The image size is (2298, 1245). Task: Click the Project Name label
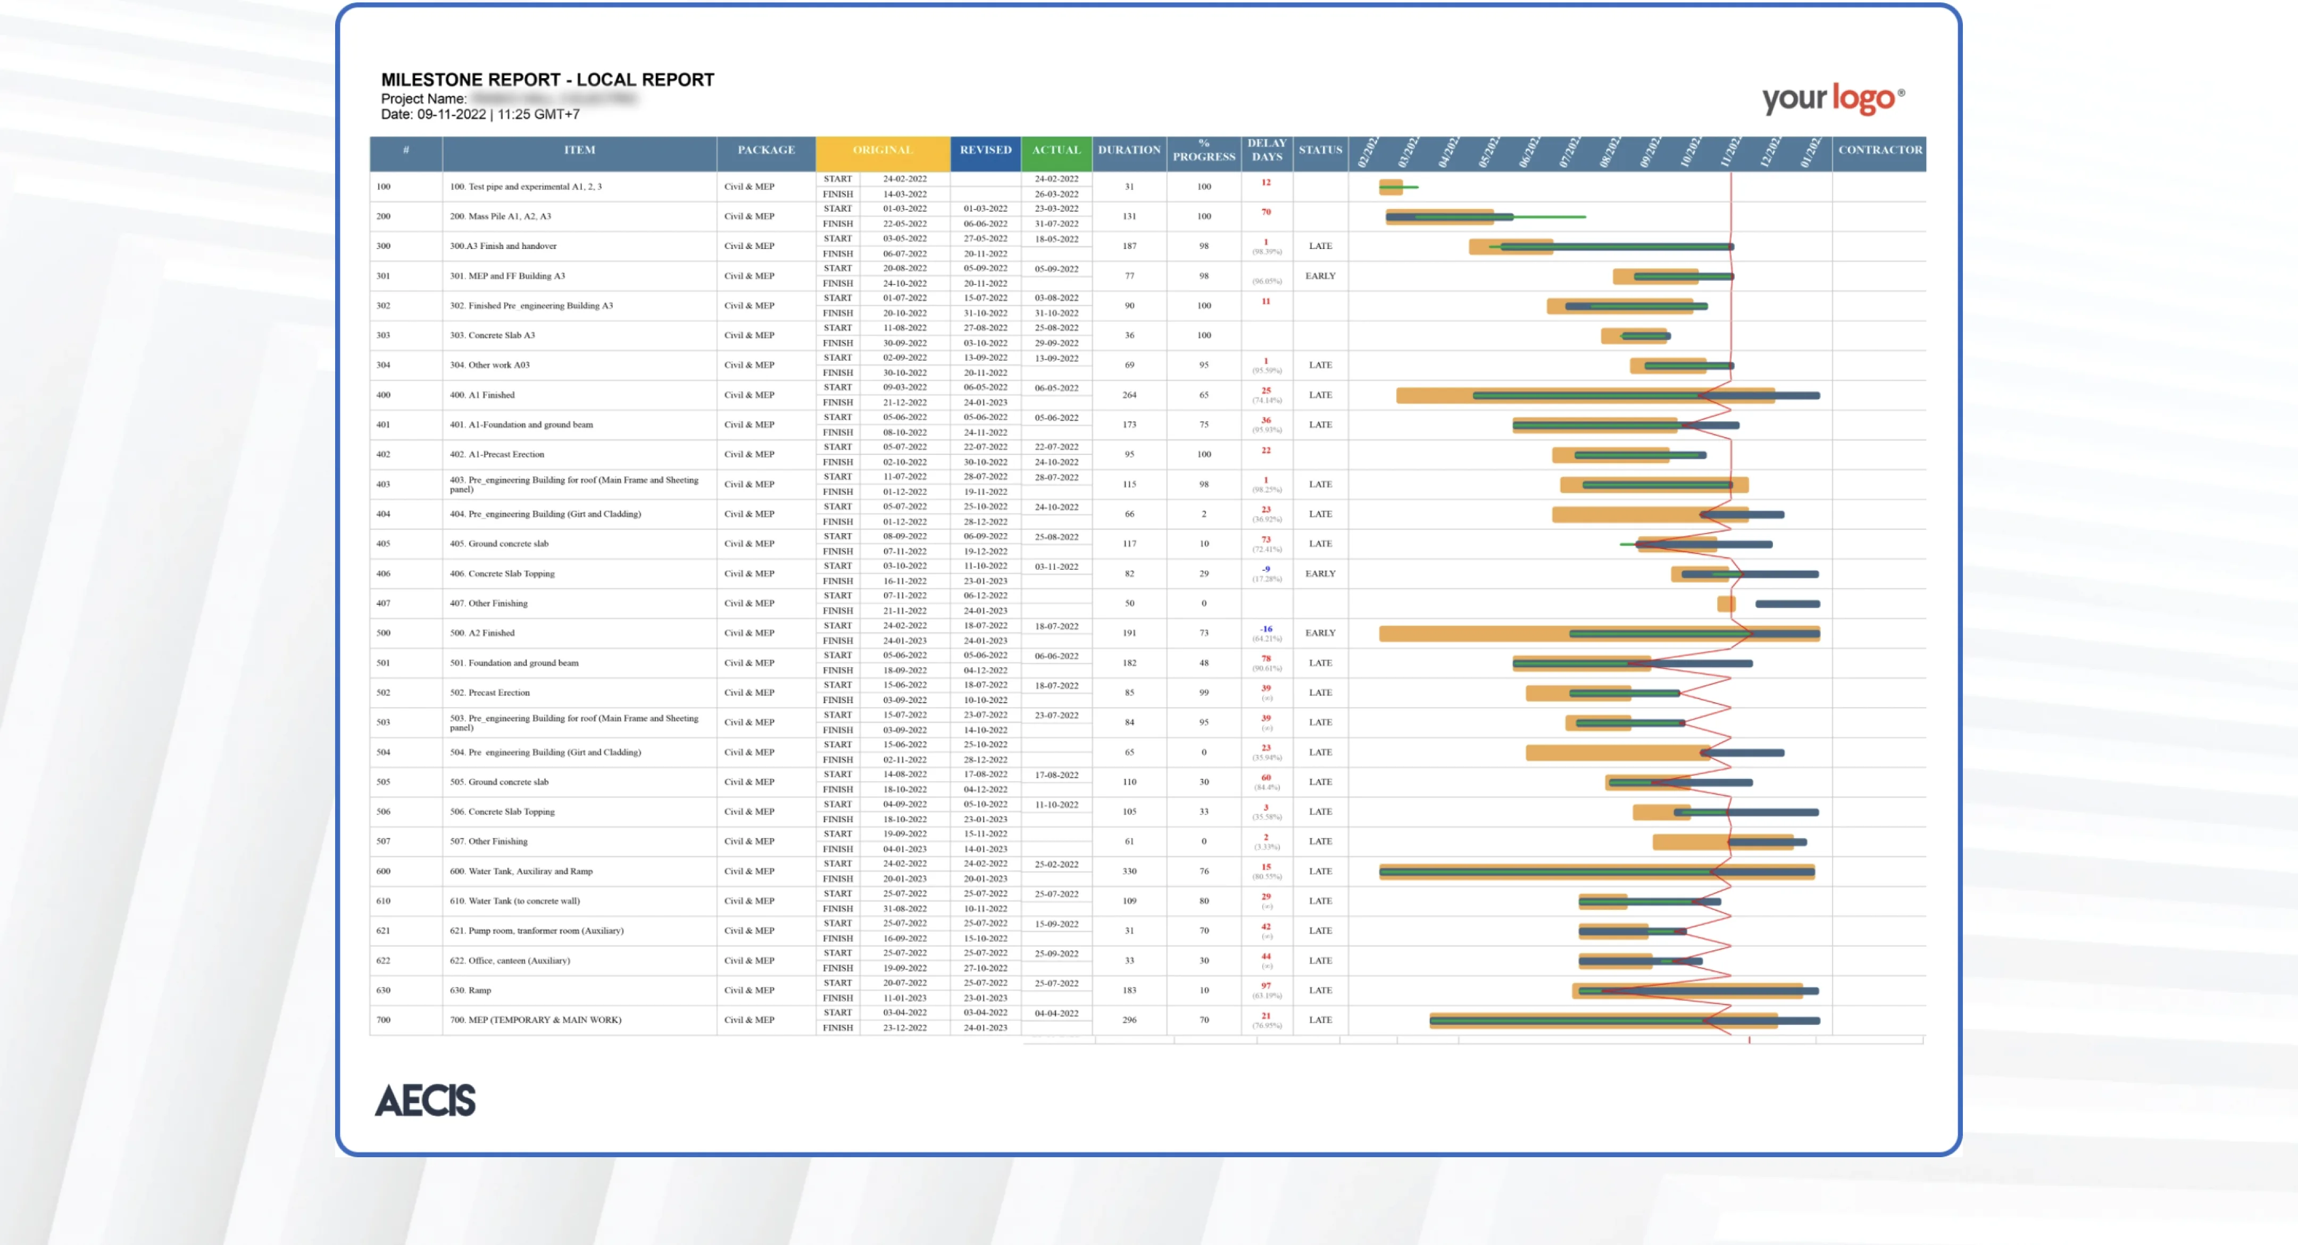pos(424,98)
